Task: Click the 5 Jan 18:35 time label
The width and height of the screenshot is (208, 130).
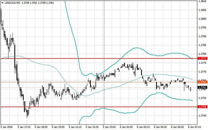Action: coord(41,127)
